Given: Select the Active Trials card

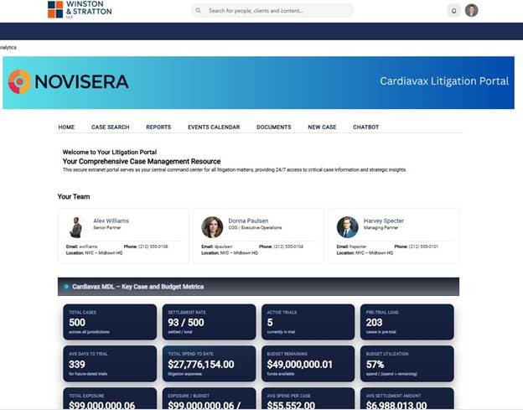Looking at the screenshot, I should click(x=308, y=322).
